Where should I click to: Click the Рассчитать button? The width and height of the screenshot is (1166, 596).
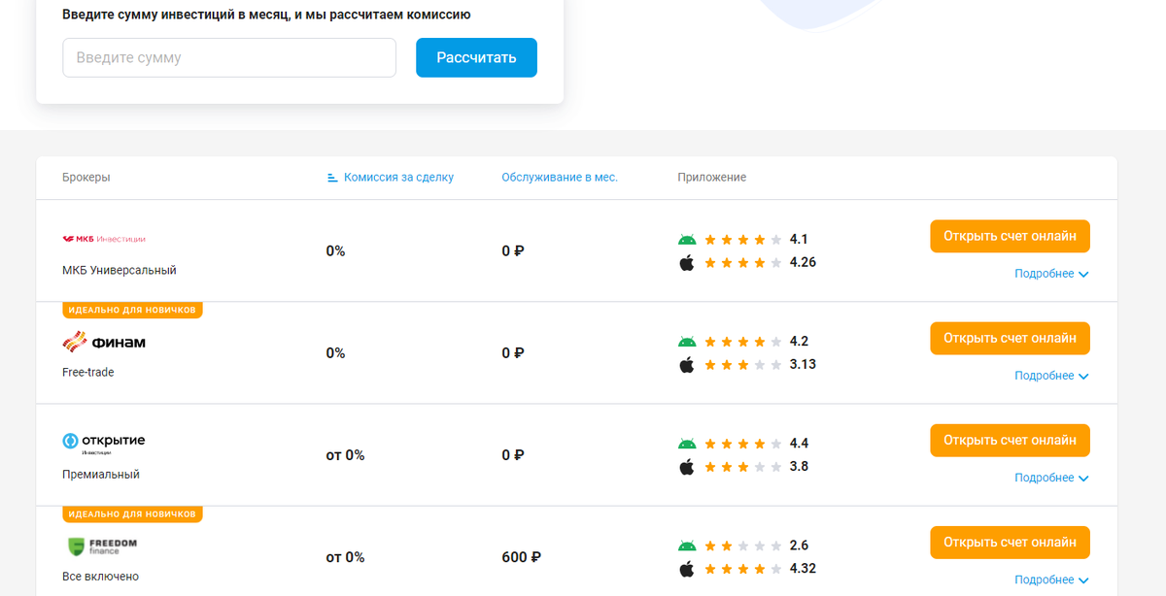(x=476, y=57)
